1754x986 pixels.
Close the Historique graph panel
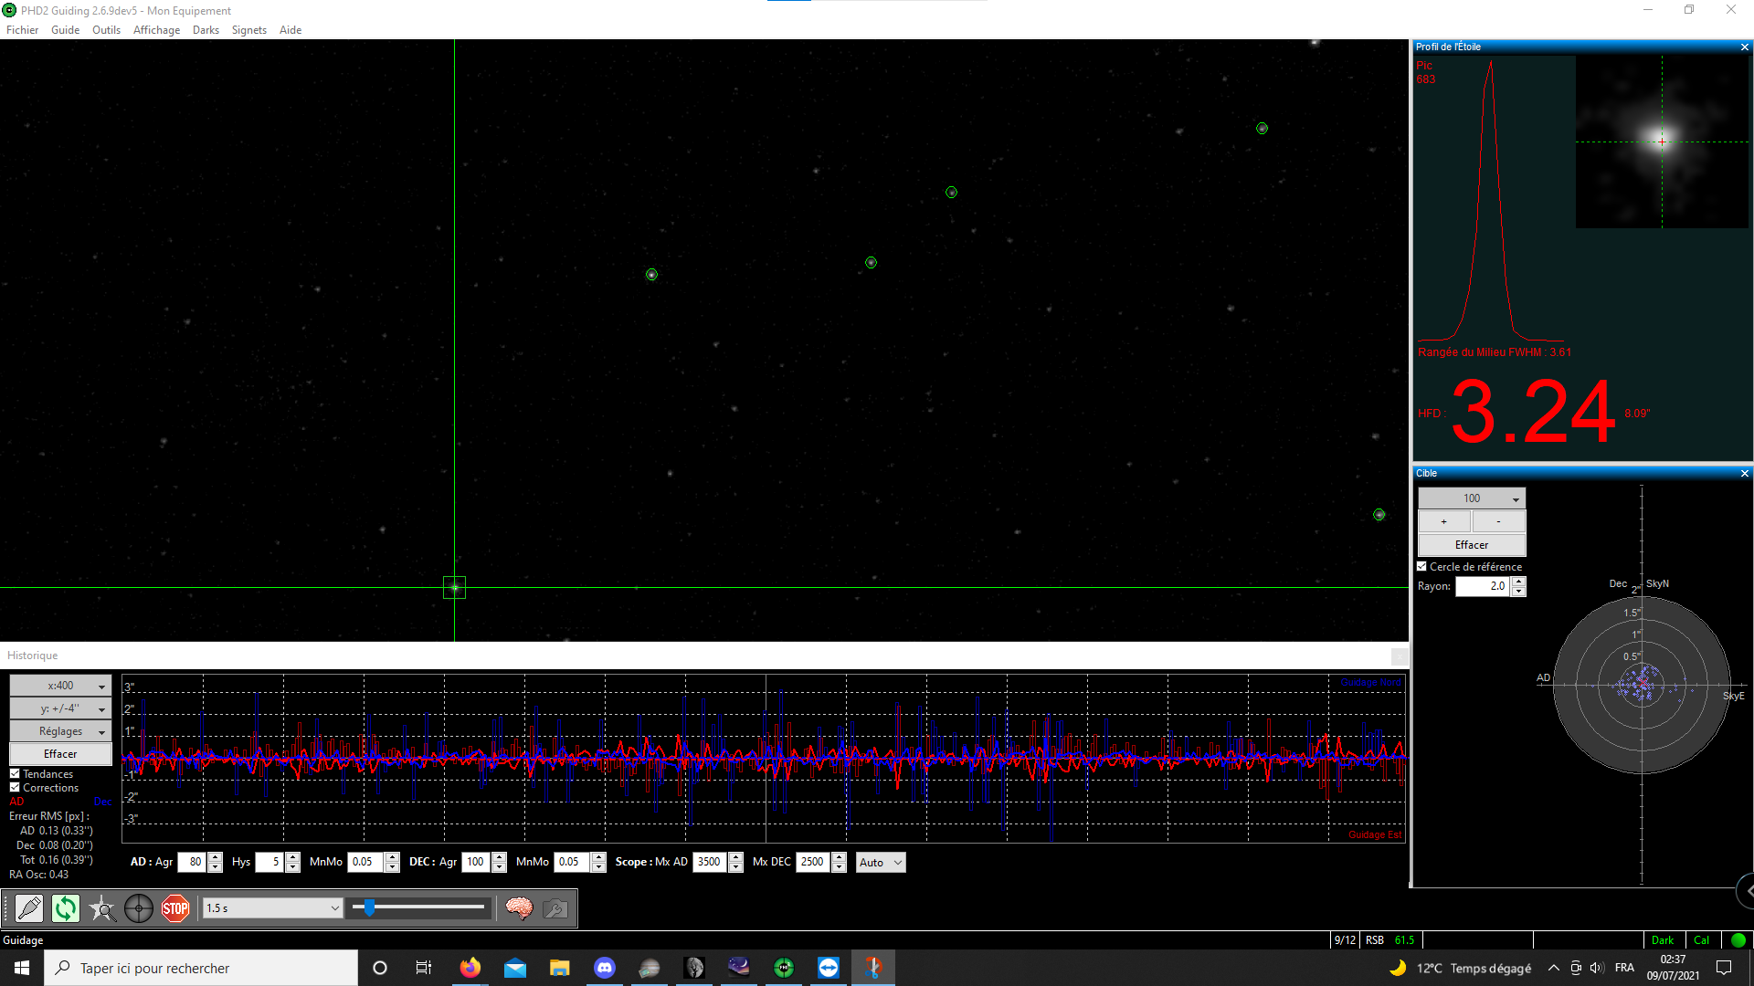tap(1399, 656)
